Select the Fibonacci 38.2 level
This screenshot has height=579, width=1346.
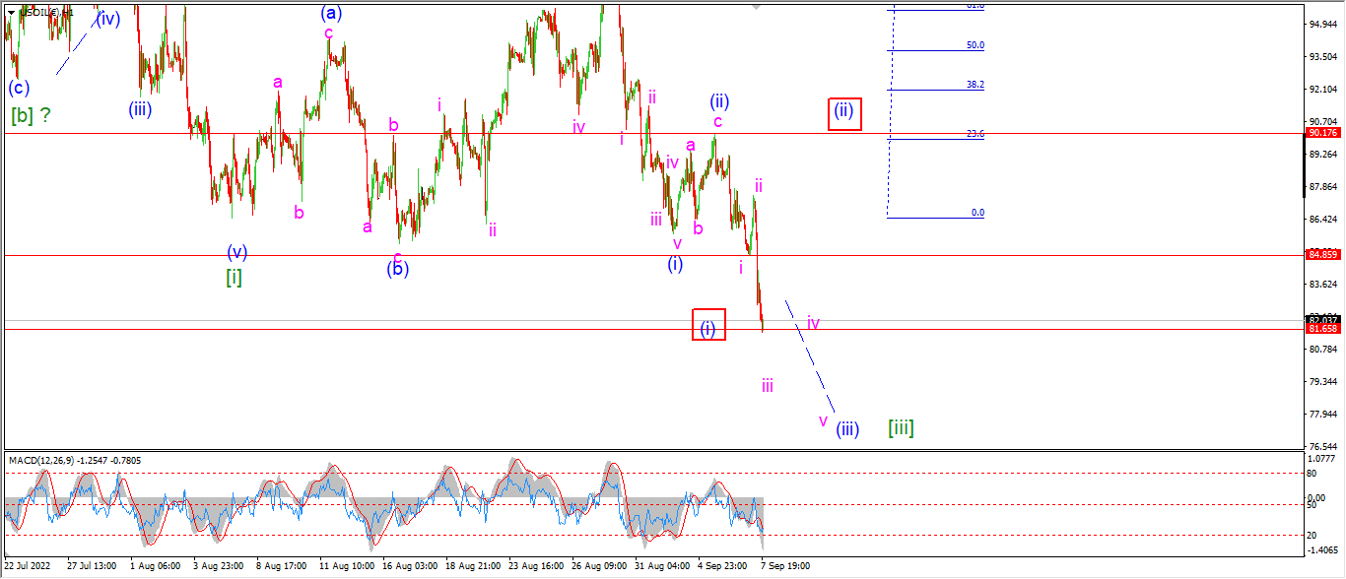click(x=975, y=85)
